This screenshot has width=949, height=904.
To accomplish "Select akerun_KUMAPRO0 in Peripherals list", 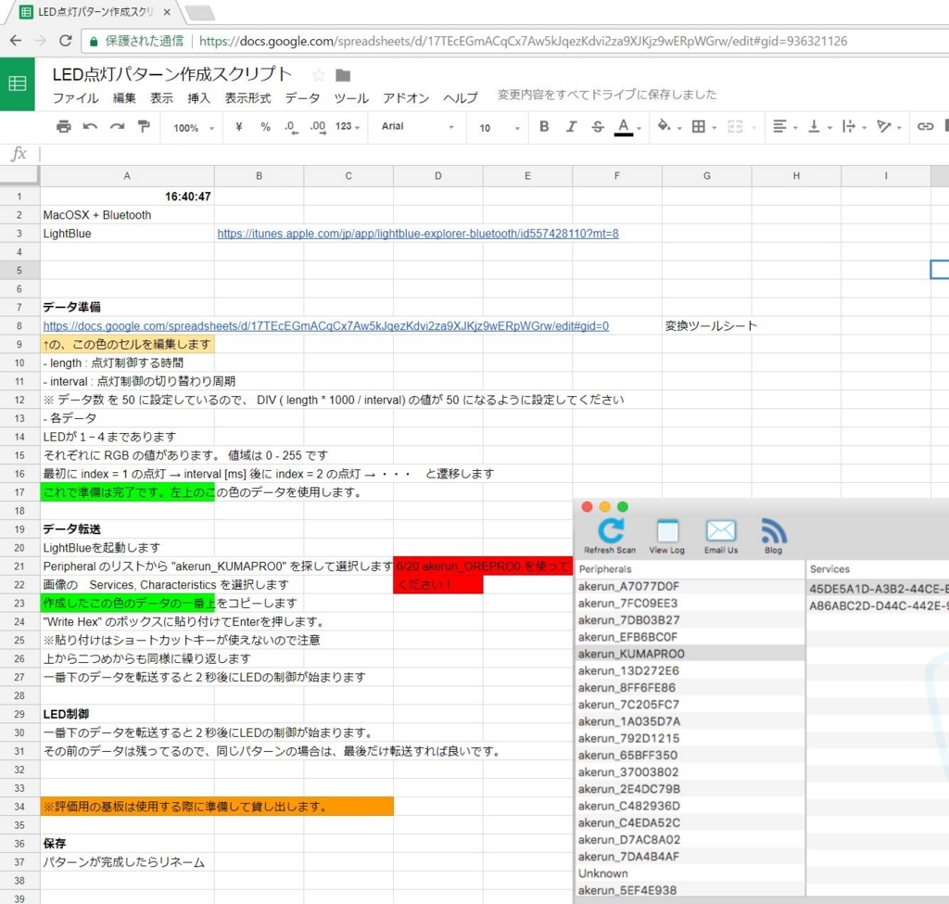I will coord(690,654).
